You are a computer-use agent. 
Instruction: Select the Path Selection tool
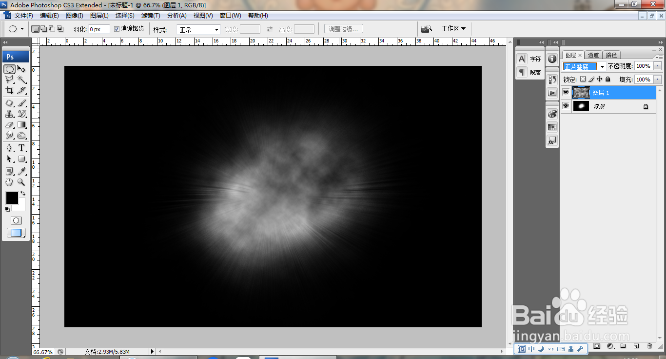(x=10, y=159)
